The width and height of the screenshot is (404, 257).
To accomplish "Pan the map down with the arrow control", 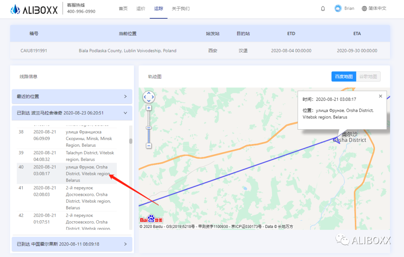I will click(x=149, y=101).
